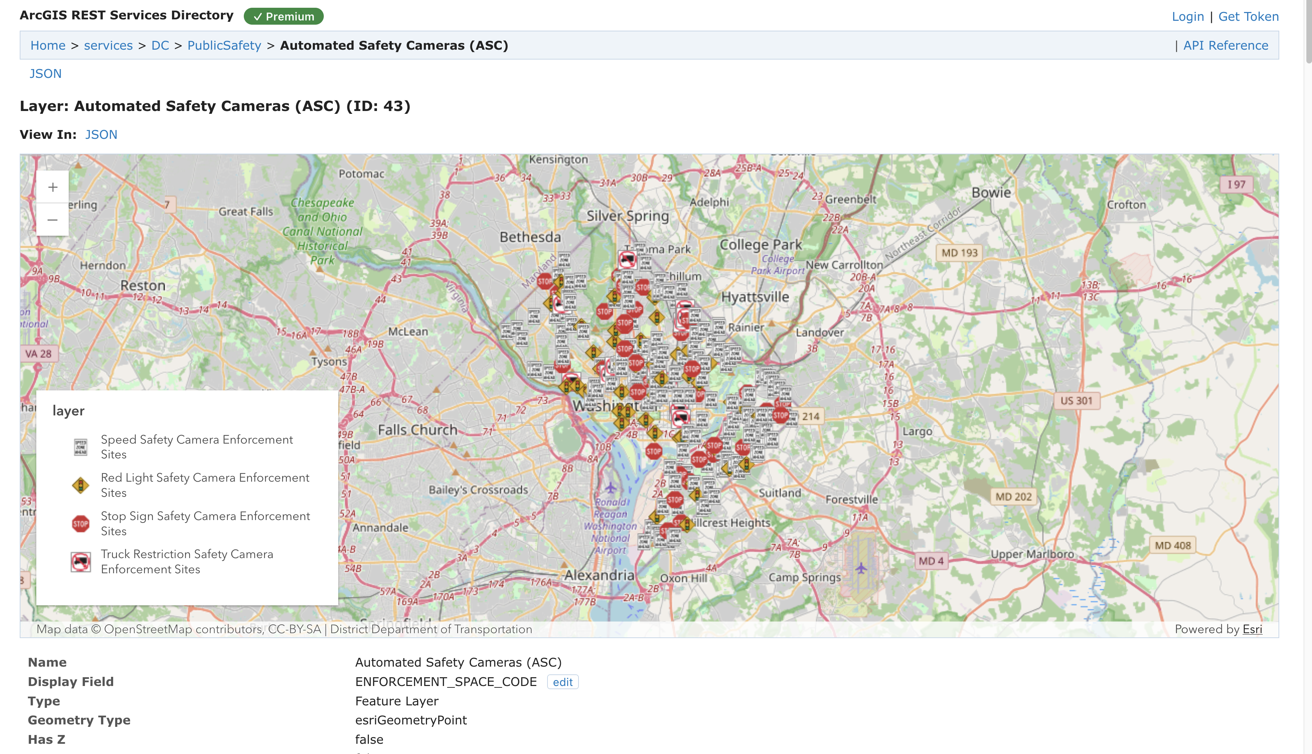Click edit button beside ENFORCEMENT_SPACE_CODE
This screenshot has width=1312, height=754.
[x=563, y=682]
